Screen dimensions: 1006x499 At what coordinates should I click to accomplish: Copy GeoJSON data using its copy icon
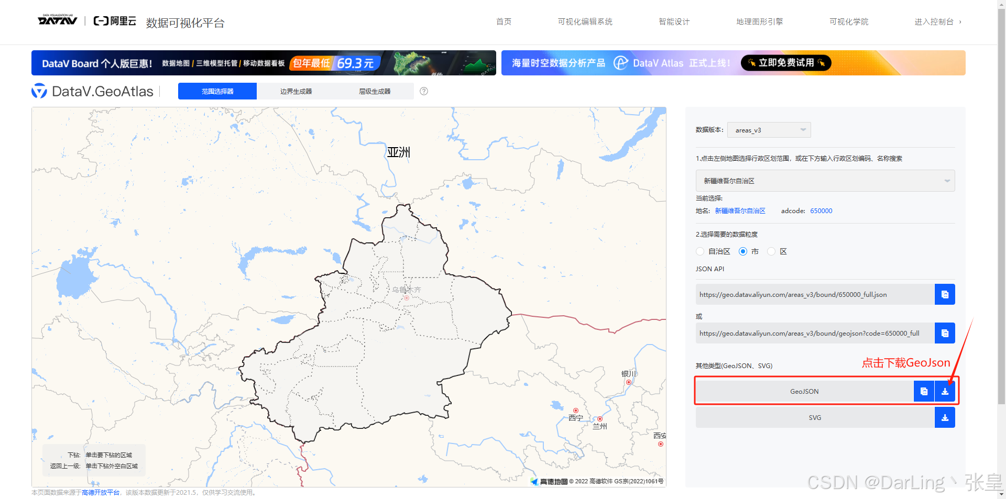(x=924, y=391)
